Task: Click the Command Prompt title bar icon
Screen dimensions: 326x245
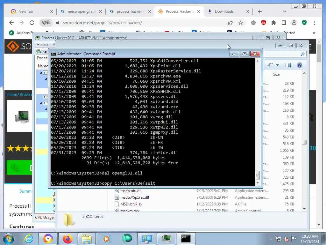Action: [x=53, y=54]
